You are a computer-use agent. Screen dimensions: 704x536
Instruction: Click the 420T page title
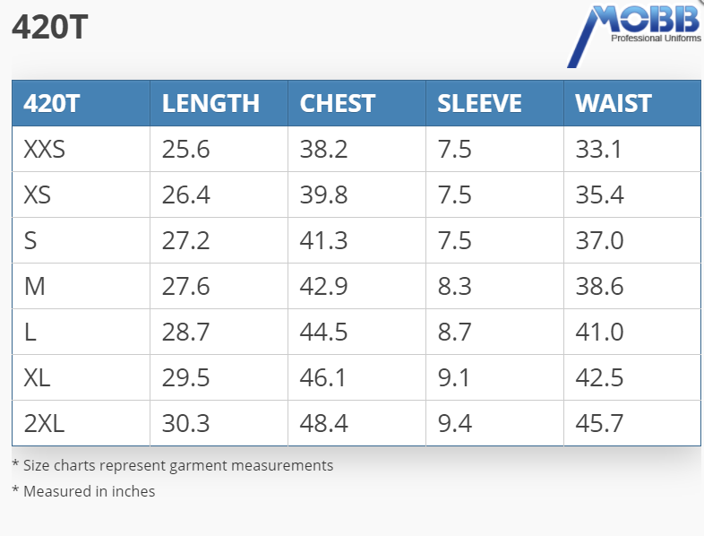coord(49,29)
